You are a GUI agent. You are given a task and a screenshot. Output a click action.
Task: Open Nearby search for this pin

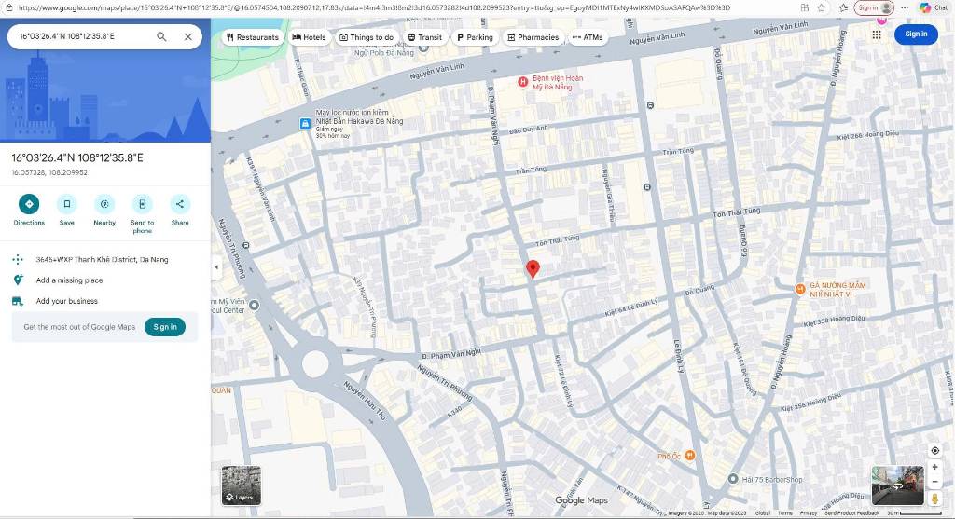click(104, 204)
